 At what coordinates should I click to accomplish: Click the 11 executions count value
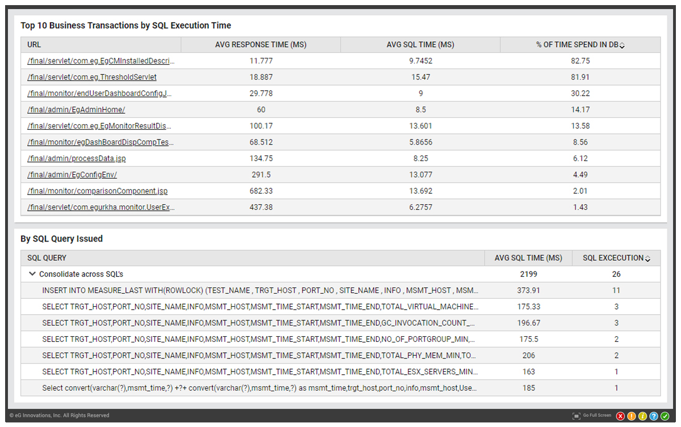click(616, 290)
